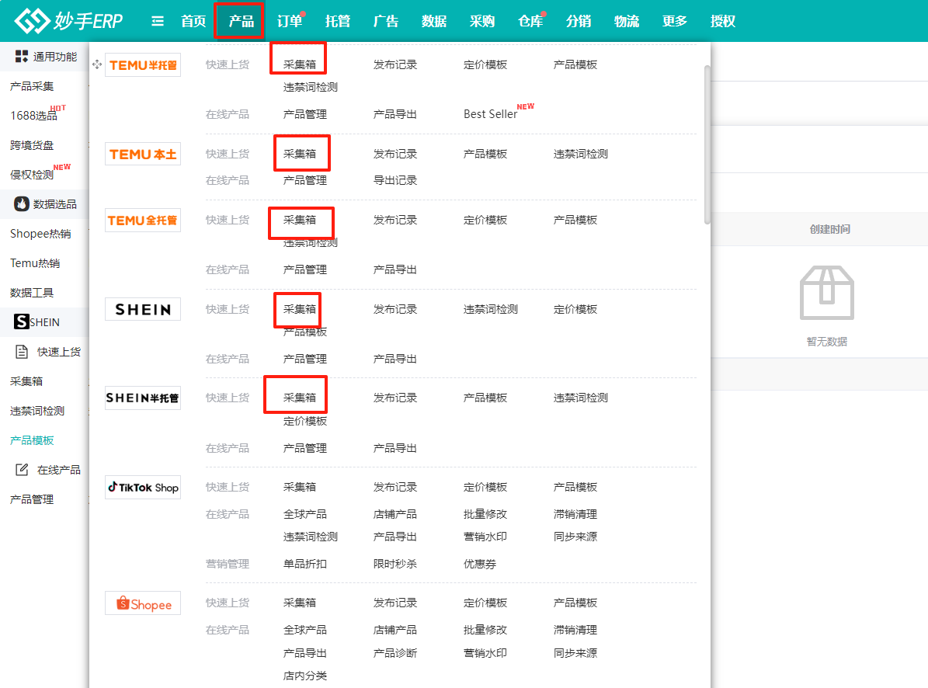This screenshot has height=688, width=928.
Task: Open Best Seller under TEMU半托管
Action: 490,114
